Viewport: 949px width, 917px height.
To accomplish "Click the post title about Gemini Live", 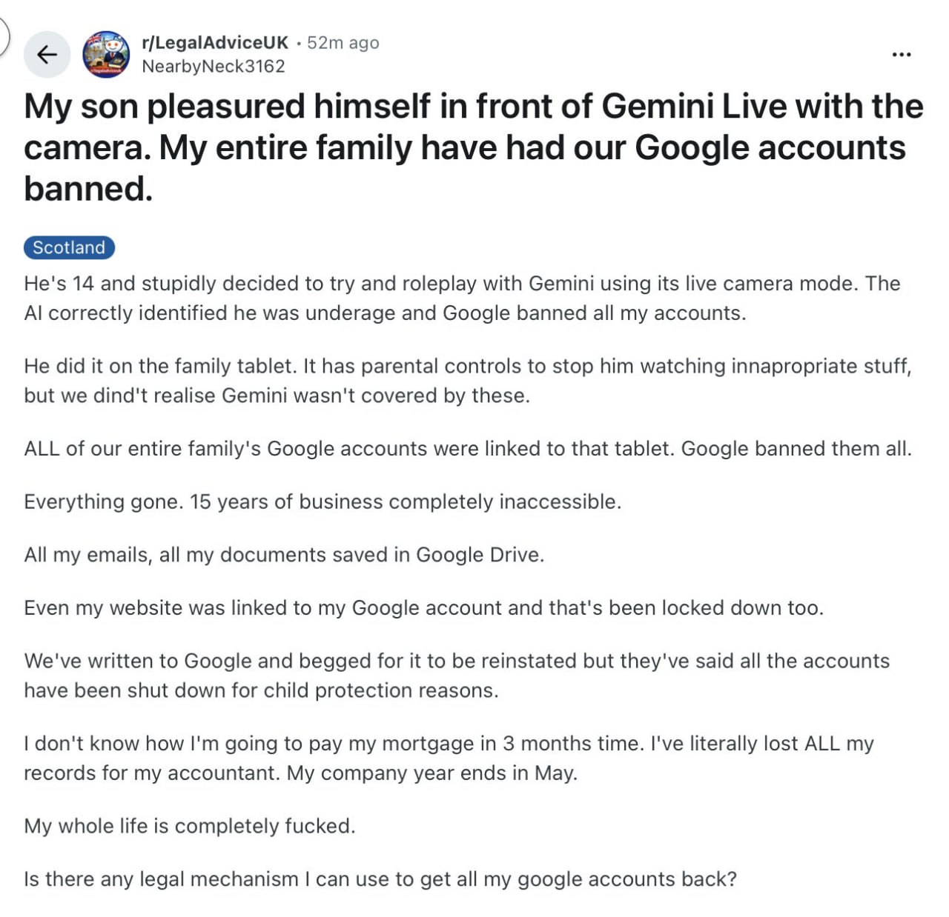I will point(474,147).
